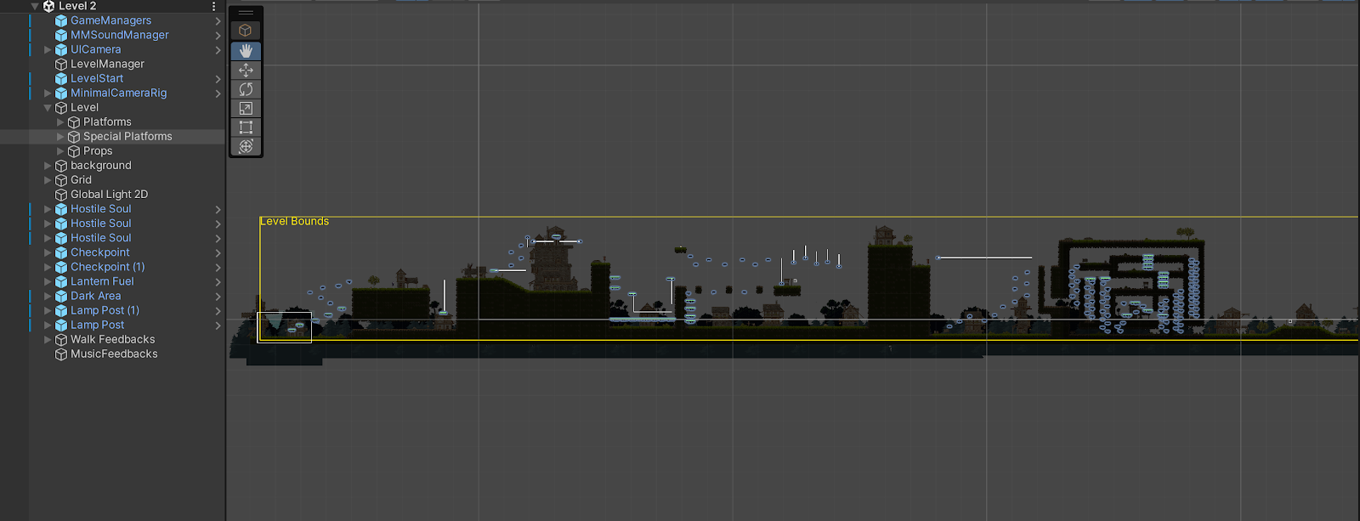Expand the Special Platforms foldout arrow
This screenshot has width=1360, height=521.
pos(60,136)
